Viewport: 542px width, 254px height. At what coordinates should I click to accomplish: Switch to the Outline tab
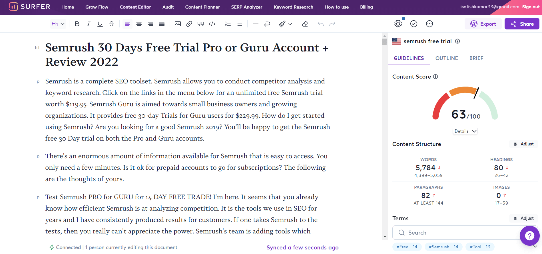pos(447,58)
